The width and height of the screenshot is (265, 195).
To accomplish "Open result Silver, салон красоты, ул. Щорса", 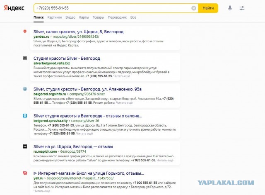I will tap(78, 32).
